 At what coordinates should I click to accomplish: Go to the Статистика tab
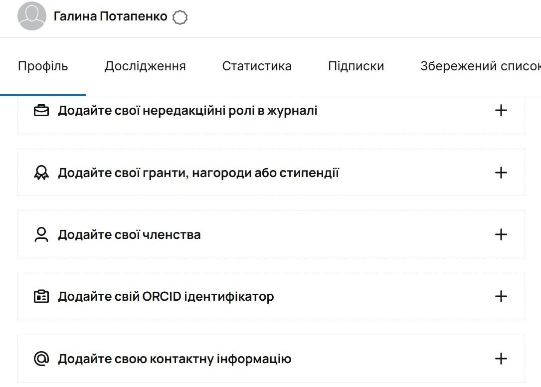pos(257,66)
